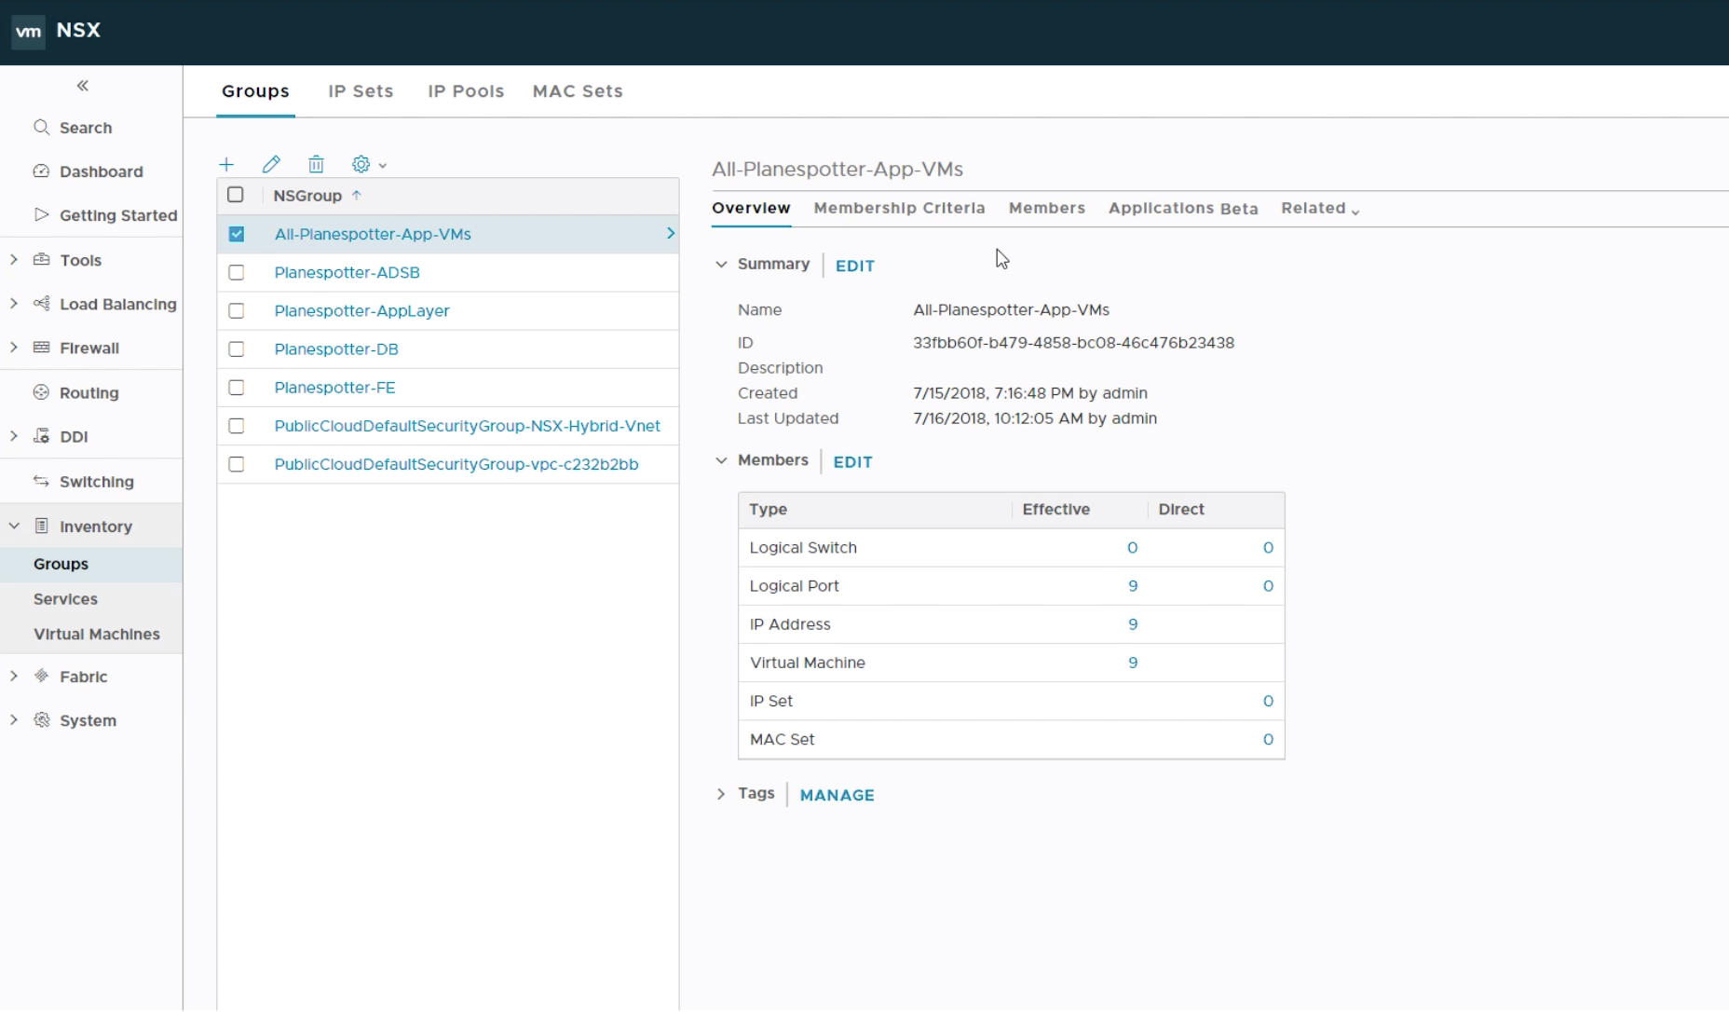
Task: Open the Planespotter-FE group link
Action: [x=334, y=387]
